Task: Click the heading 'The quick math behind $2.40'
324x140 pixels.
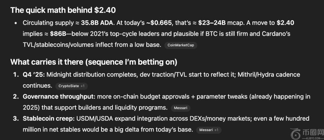Action: (63, 10)
